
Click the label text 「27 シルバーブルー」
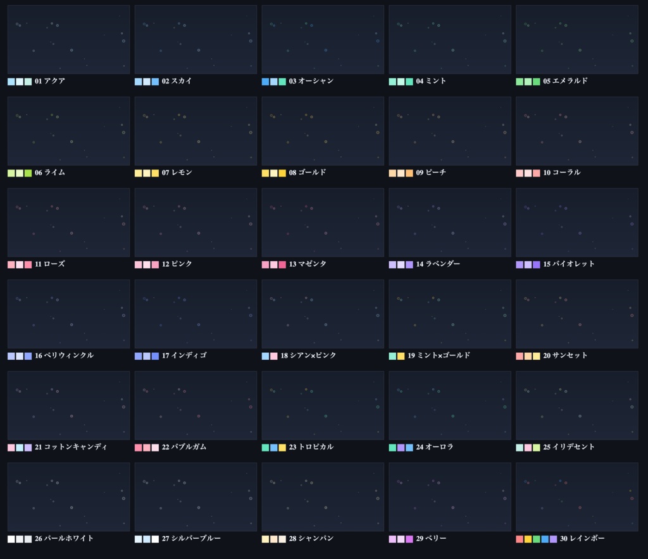tap(191, 538)
